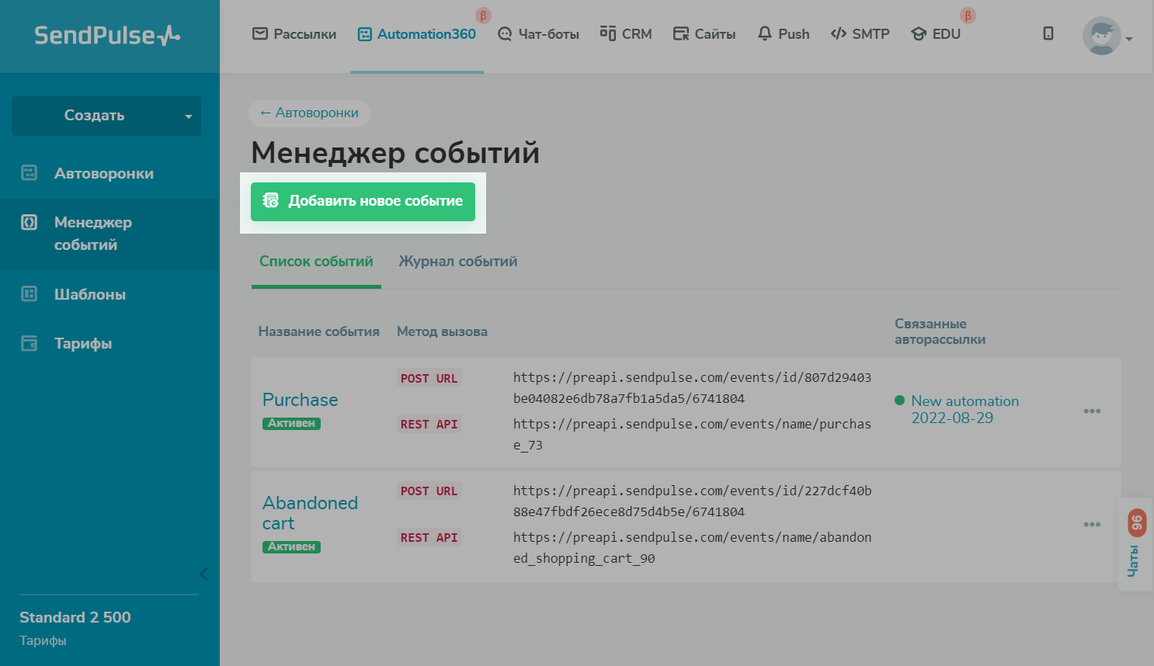Select the purchase_73 REST API URL text
The height and width of the screenshot is (666, 1154).
point(692,435)
